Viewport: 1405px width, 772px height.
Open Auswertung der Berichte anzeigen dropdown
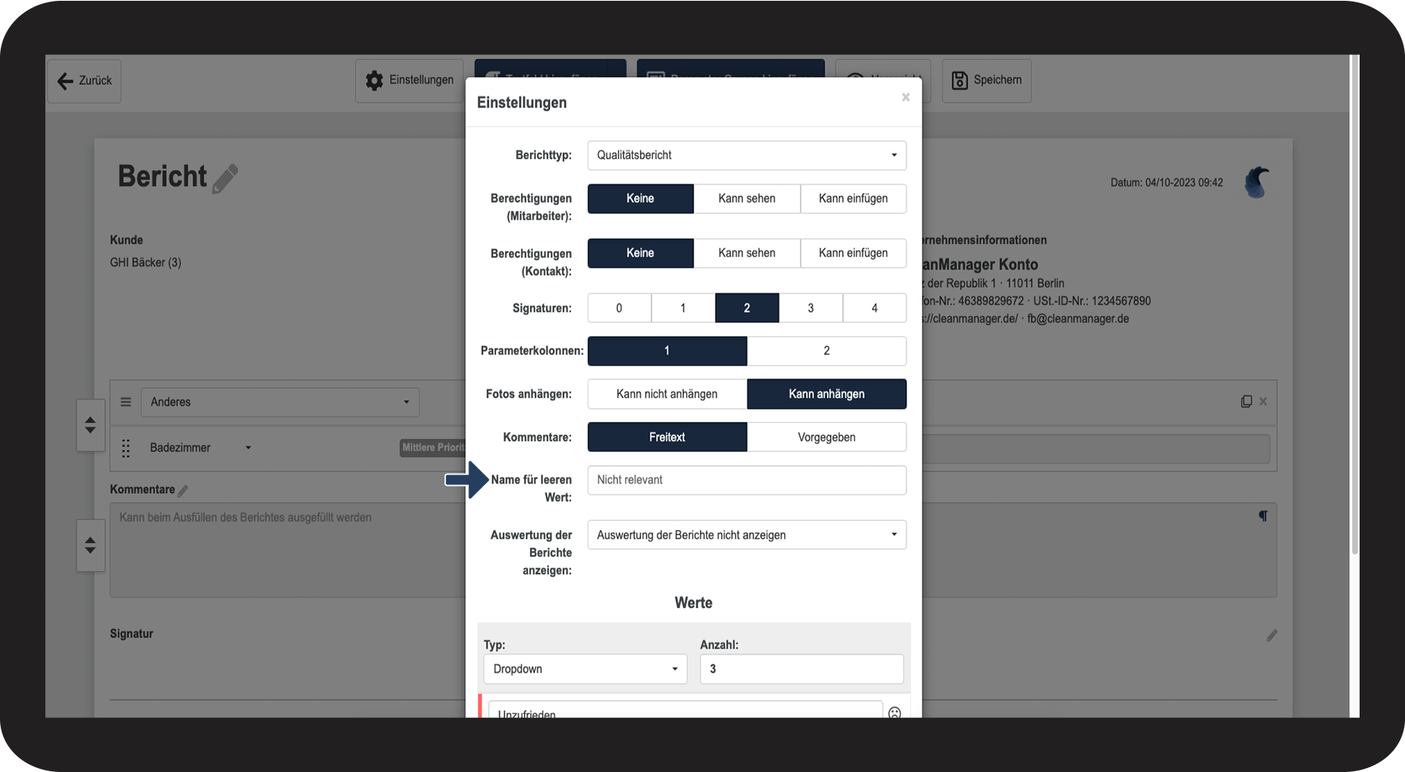point(747,535)
